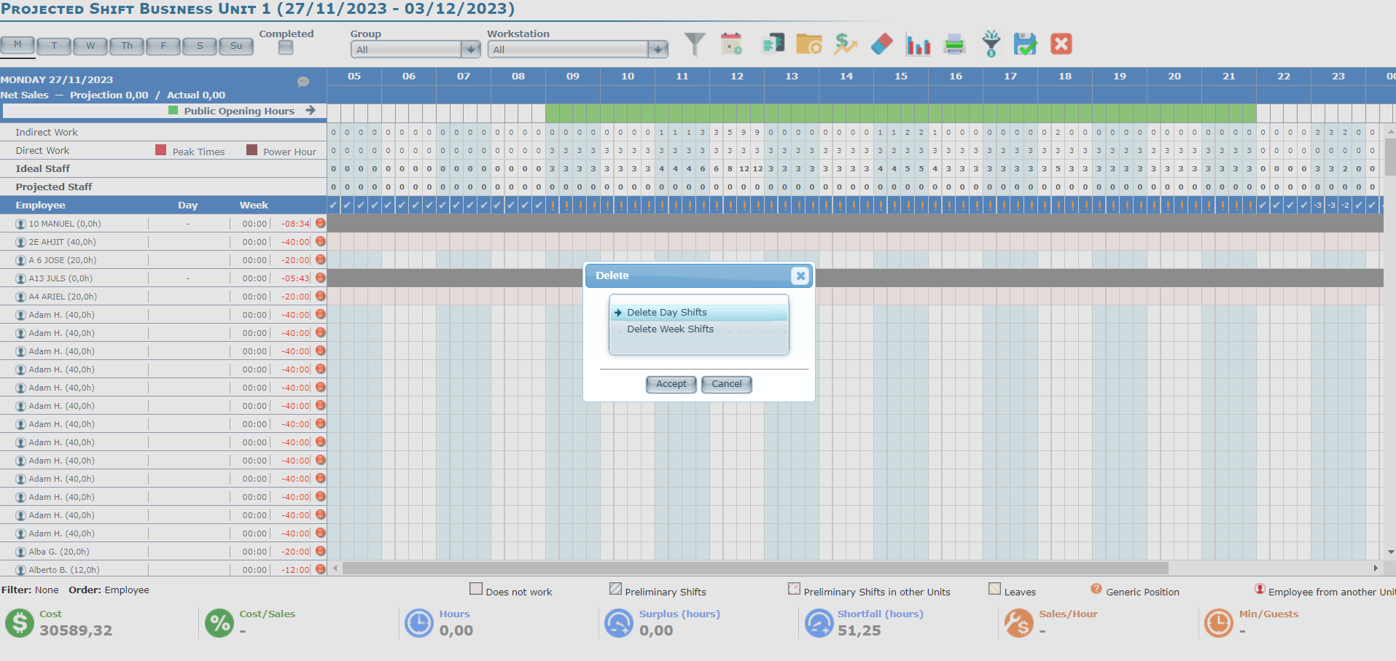Click the Hours clock icon
Image resolution: width=1396 pixels, height=661 pixels.
pos(419,623)
